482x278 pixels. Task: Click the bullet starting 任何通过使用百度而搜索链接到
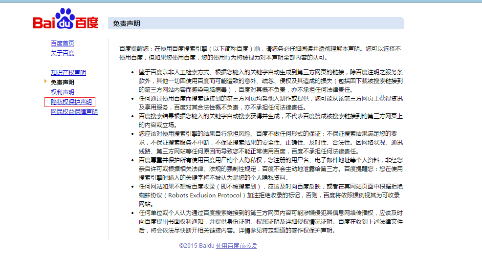pyautogui.click(x=270, y=103)
